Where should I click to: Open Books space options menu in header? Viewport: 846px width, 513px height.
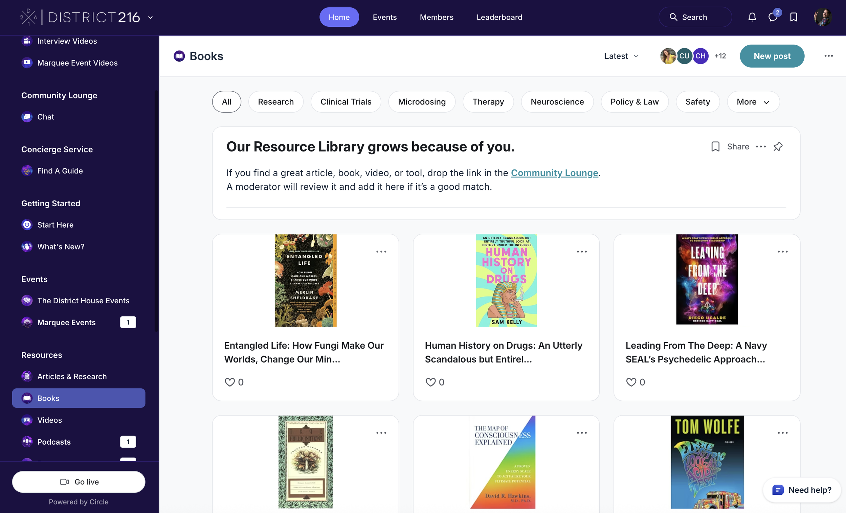point(828,56)
